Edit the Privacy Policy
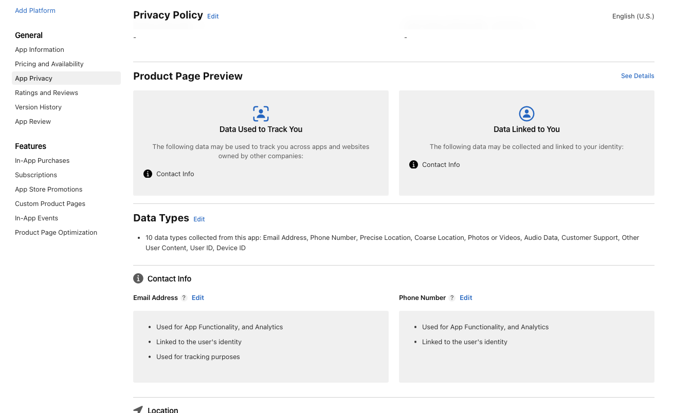 click(x=213, y=16)
